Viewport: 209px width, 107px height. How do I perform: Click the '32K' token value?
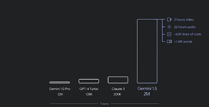click(x=60, y=94)
